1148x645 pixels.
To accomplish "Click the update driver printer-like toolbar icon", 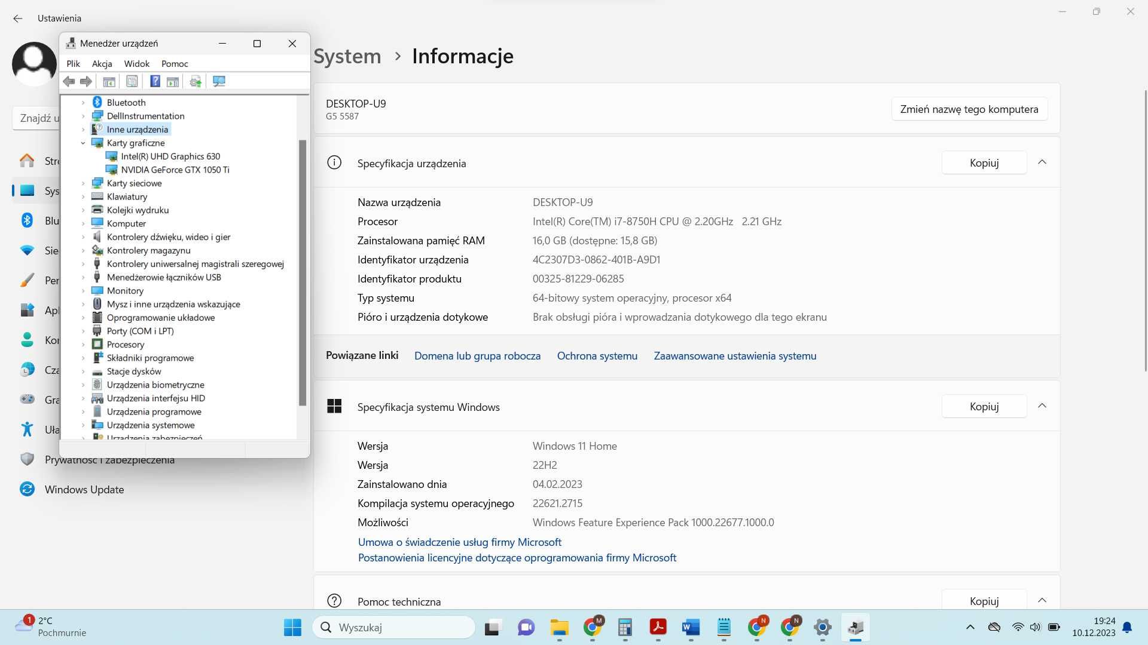I will pyautogui.click(x=196, y=81).
